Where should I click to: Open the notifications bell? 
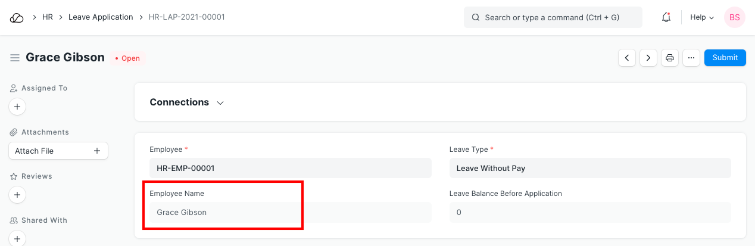coord(666,17)
